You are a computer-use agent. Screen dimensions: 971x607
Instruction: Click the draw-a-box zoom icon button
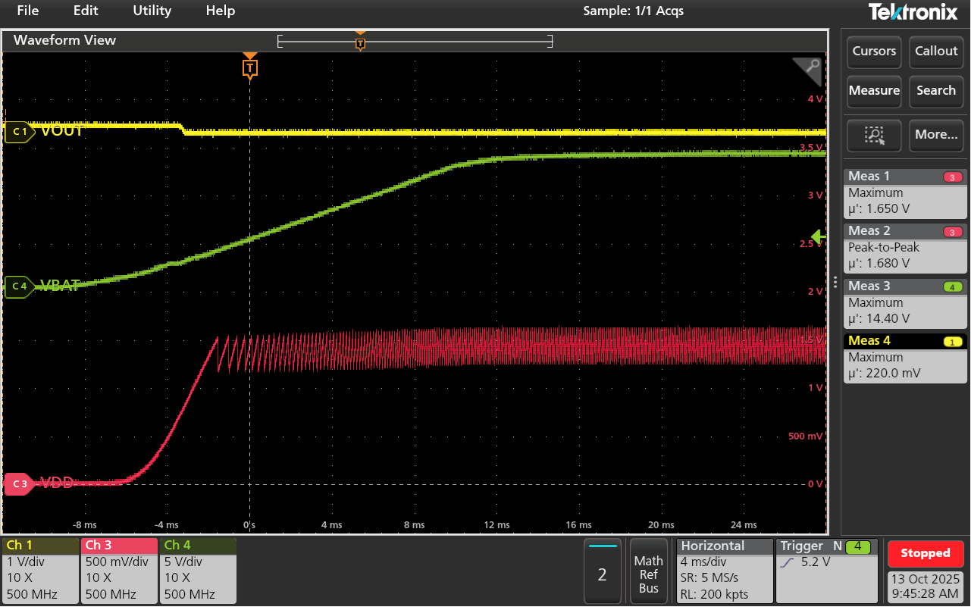[x=874, y=135]
